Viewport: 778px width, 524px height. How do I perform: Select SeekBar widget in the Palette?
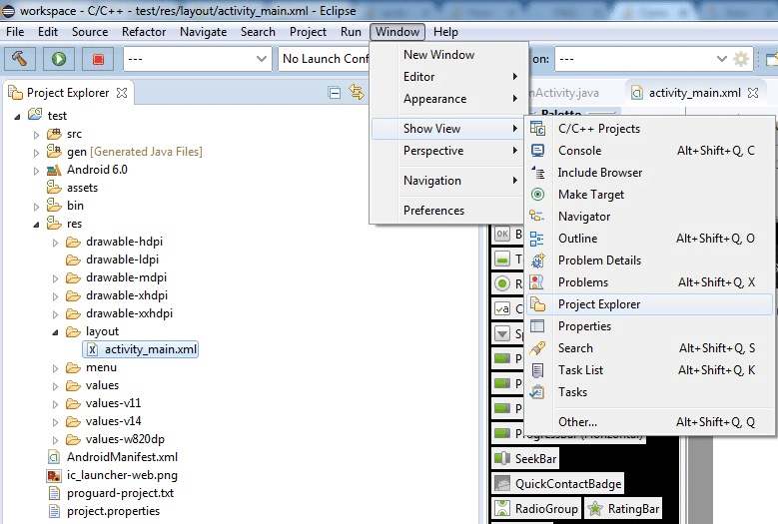(x=525, y=458)
